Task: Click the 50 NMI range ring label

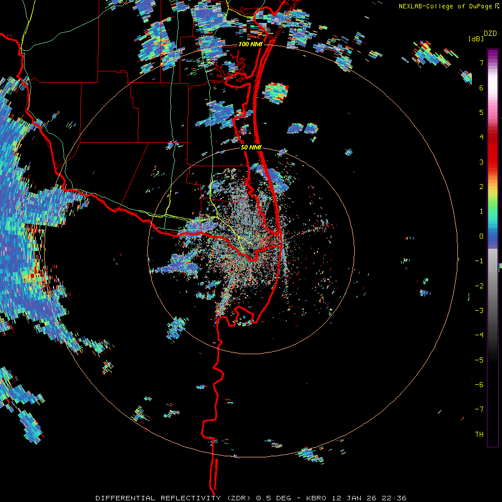Action: point(251,148)
